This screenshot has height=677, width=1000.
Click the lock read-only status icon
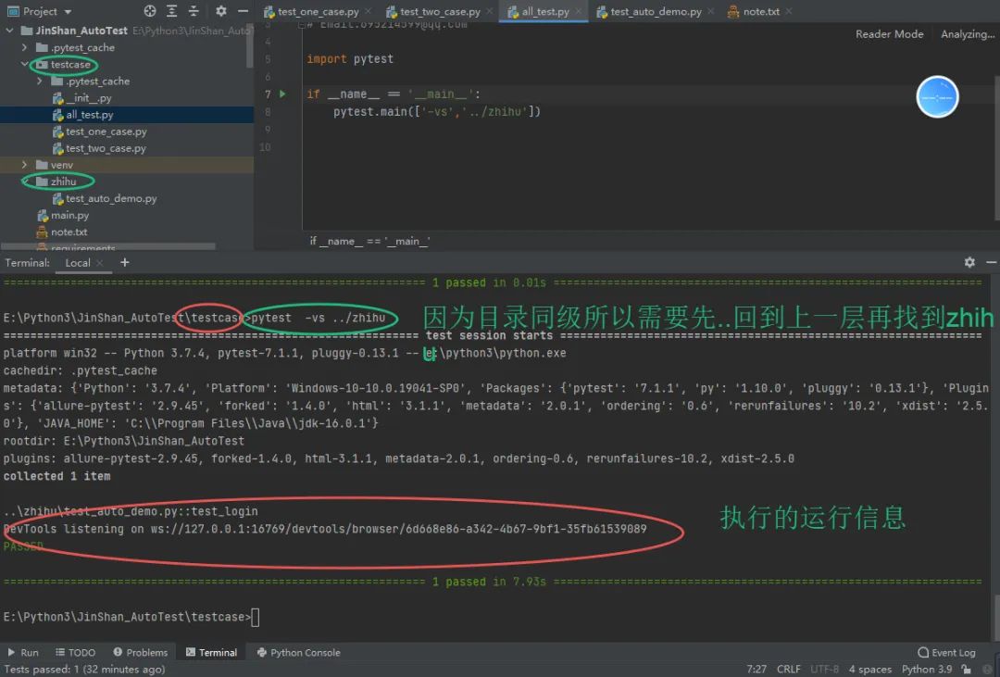pyautogui.click(x=966, y=669)
